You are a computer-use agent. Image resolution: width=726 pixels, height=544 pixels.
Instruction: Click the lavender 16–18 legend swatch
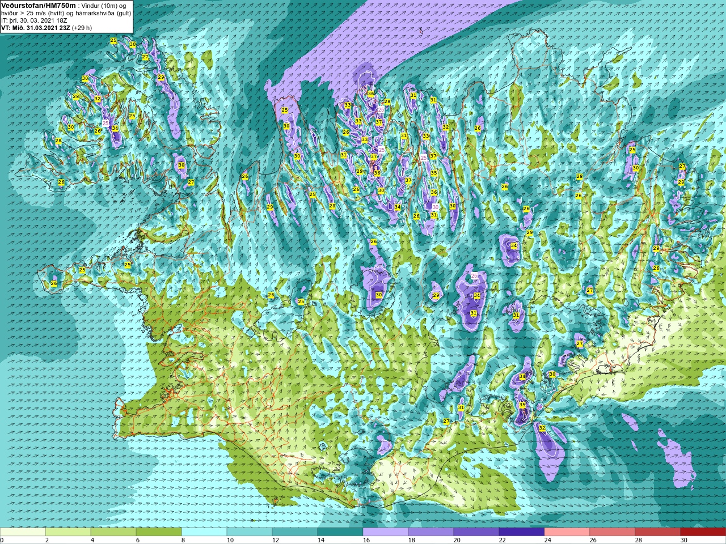coord(386,532)
